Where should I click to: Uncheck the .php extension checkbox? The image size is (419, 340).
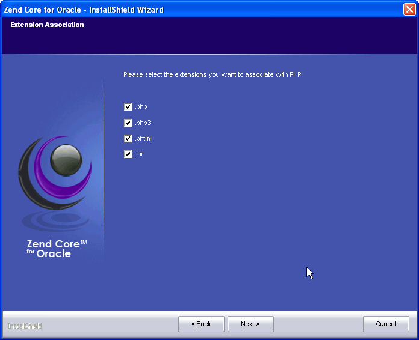tap(128, 107)
